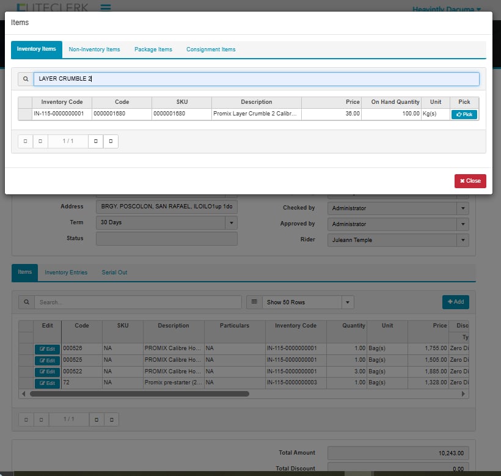Click the LAYER CRUMBLE 2 search field
Image resolution: width=501 pixels, height=476 pixels.
pyautogui.click(x=255, y=79)
